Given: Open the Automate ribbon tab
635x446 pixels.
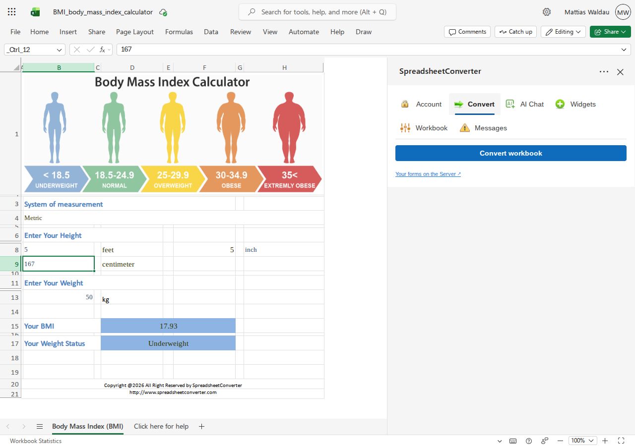Looking at the screenshot, I should click(x=304, y=32).
